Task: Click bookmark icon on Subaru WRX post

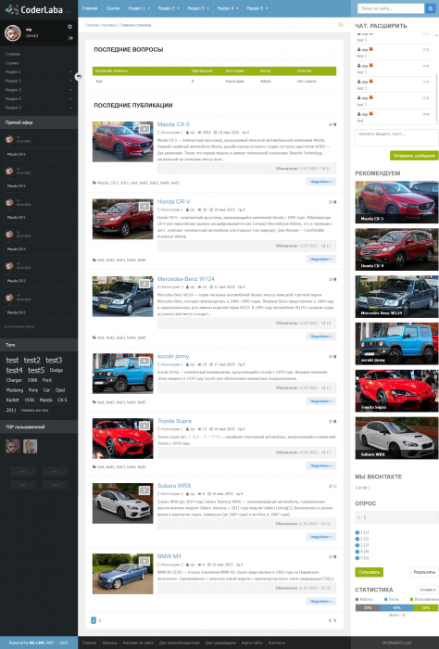Action: point(335,486)
